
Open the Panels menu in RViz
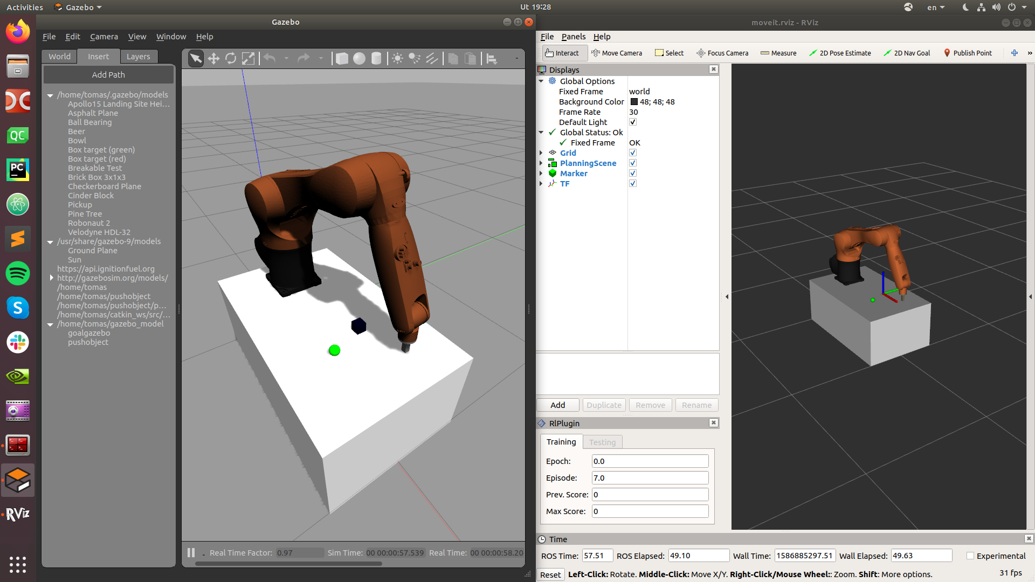pyautogui.click(x=574, y=36)
